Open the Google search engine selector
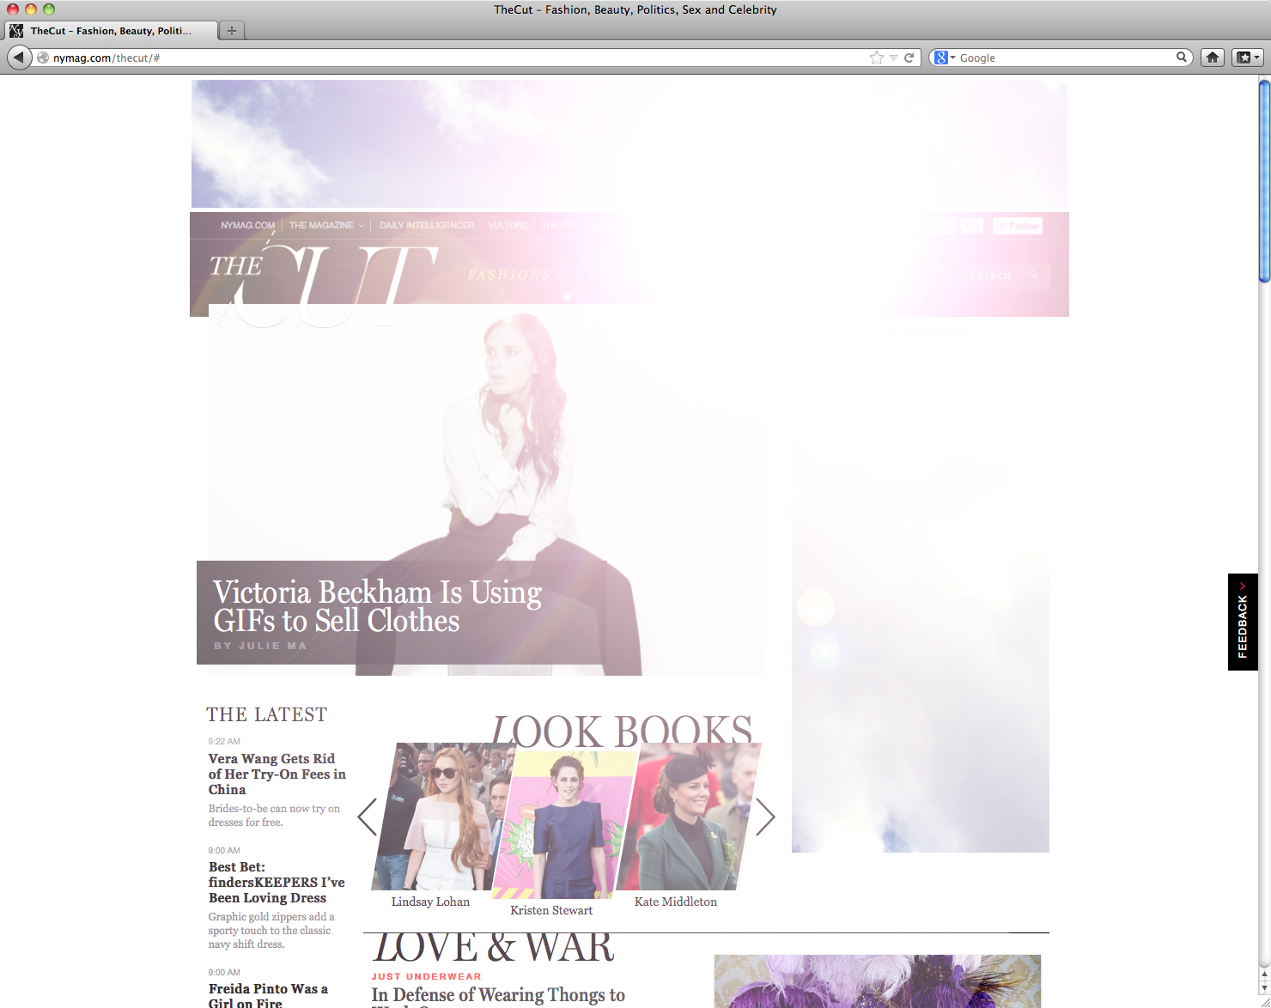The height and width of the screenshot is (1008, 1271). point(945,58)
